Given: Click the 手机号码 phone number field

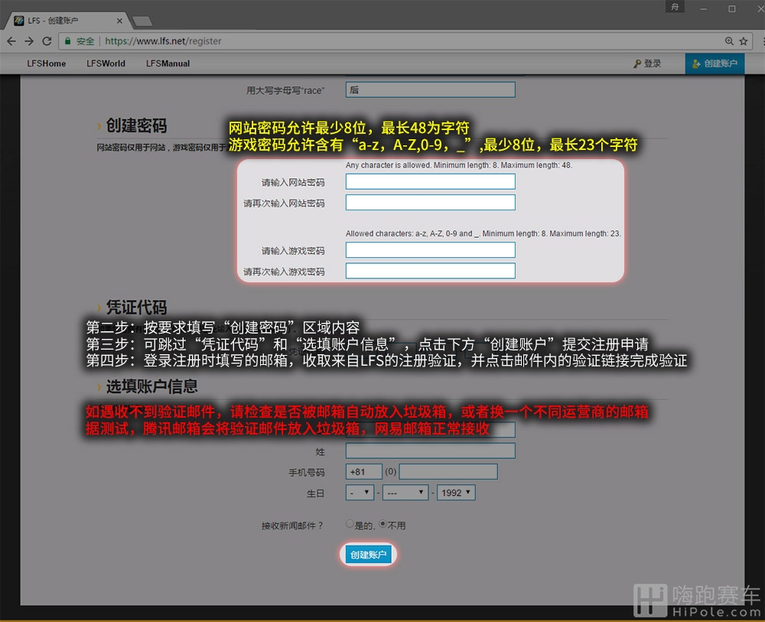Looking at the screenshot, I should tap(448, 472).
